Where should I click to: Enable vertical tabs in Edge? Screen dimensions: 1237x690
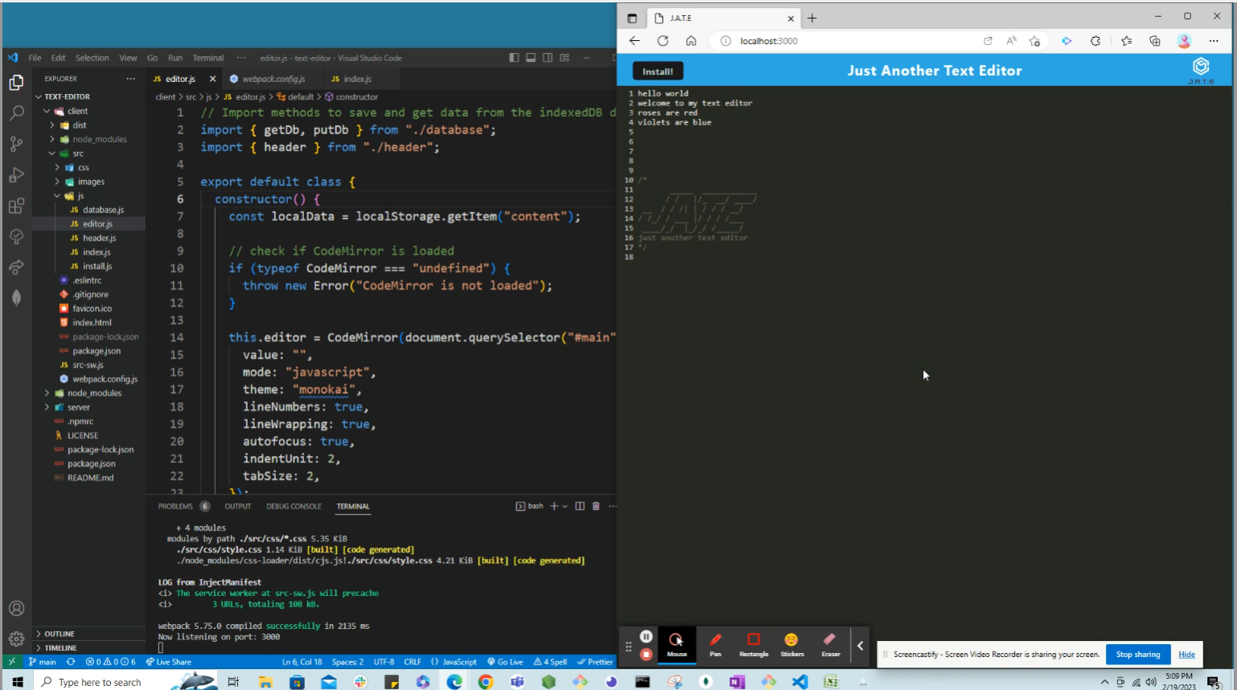[x=633, y=18]
